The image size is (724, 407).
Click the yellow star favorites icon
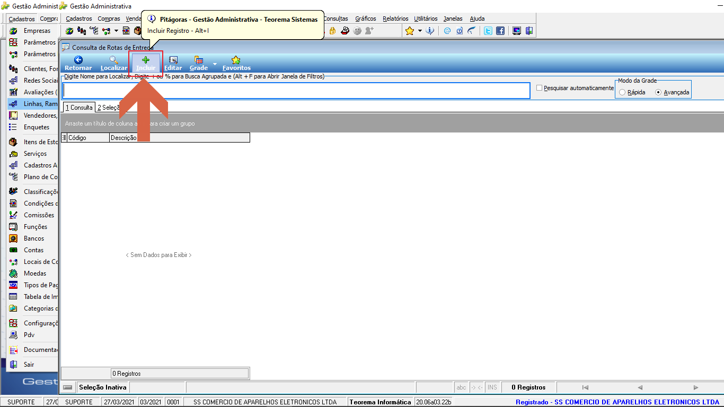(x=410, y=31)
